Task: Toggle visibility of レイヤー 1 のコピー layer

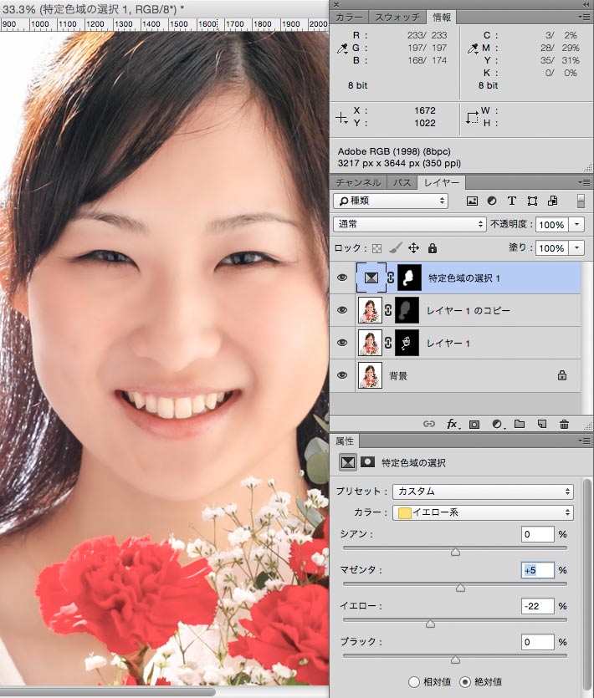Action: click(341, 310)
